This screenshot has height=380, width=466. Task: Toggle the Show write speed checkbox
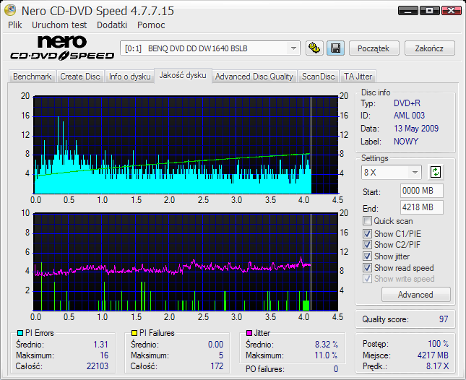coord(367,279)
